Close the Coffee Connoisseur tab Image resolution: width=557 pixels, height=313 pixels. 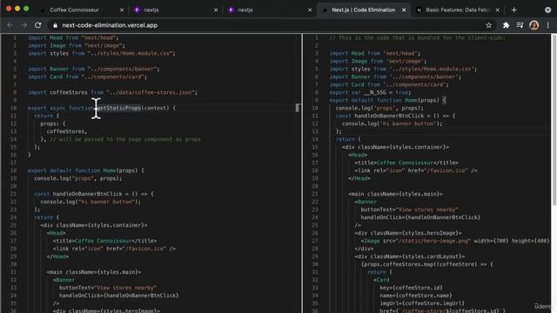tap(122, 10)
